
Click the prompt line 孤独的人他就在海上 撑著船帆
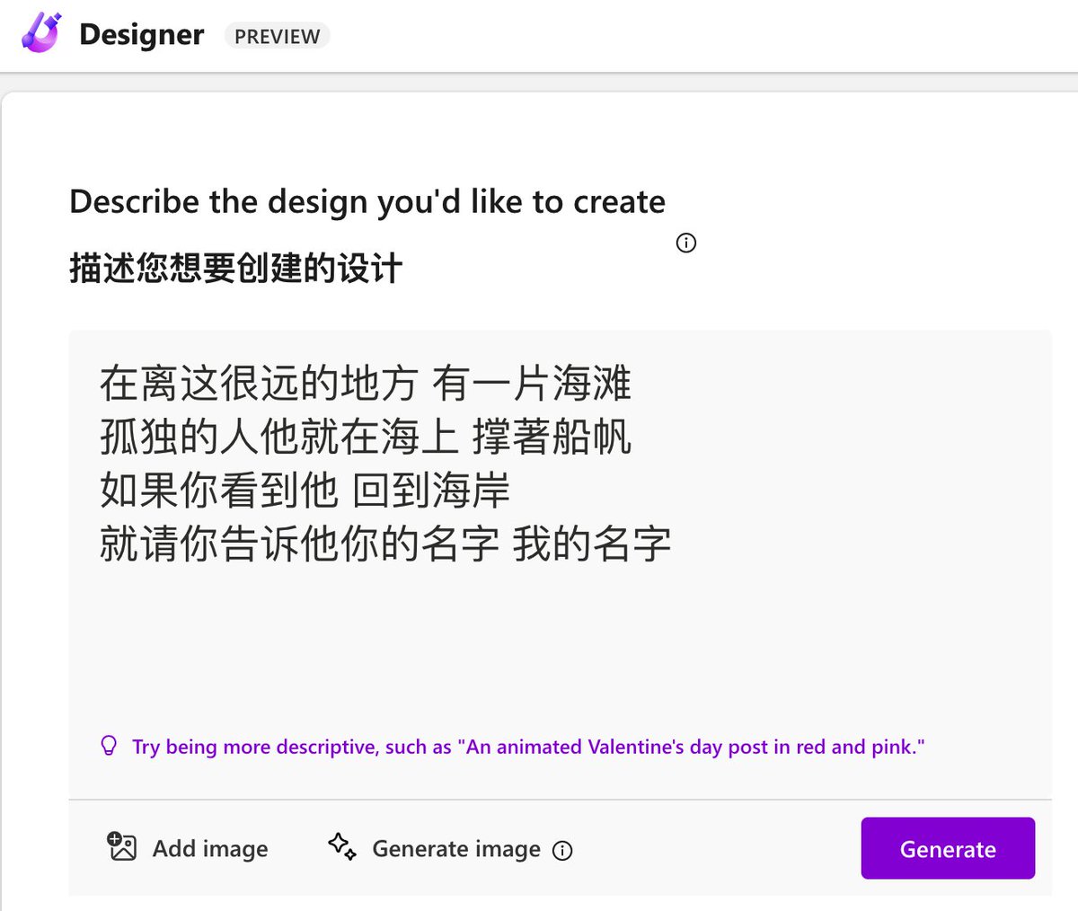pos(366,437)
